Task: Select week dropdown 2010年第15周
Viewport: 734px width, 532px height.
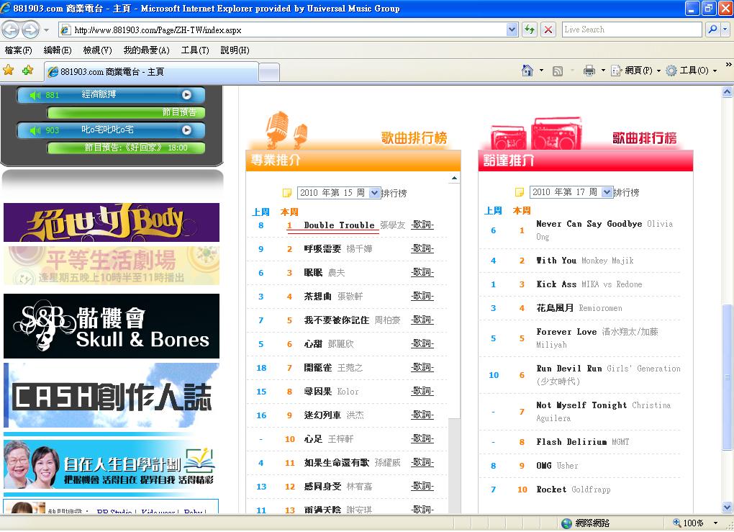Action: tap(338, 193)
